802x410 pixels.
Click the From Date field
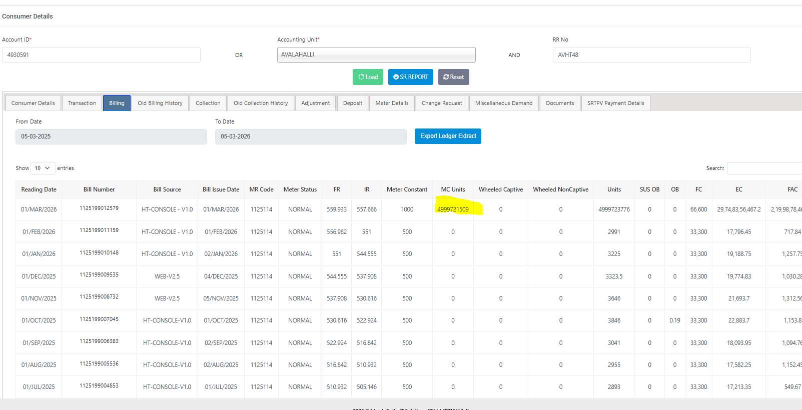coord(111,136)
